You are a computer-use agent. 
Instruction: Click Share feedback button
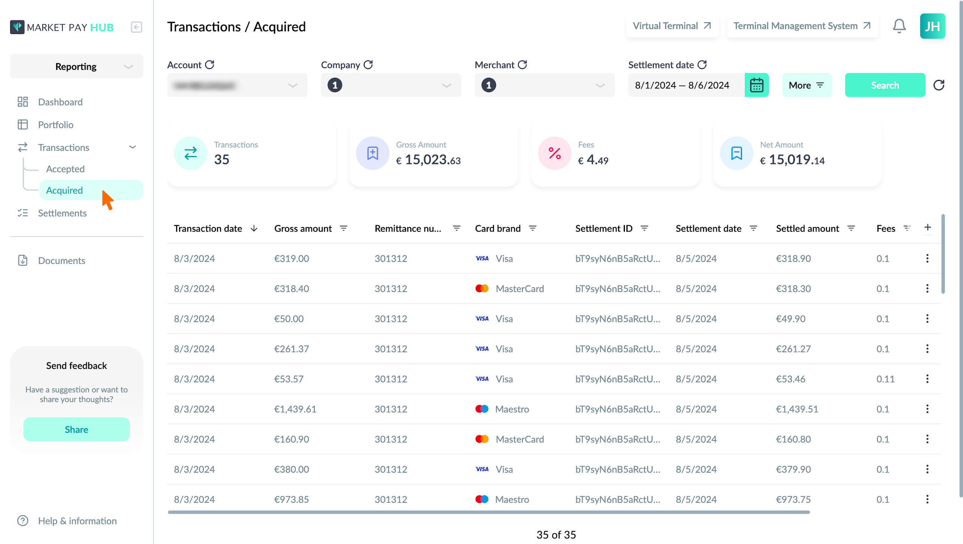(76, 430)
